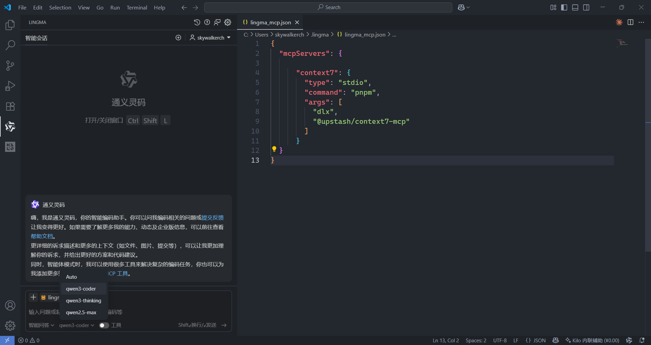Image resolution: width=651 pixels, height=345 pixels.
Task: Open remote window indicator in status bar
Action: tap(7, 340)
